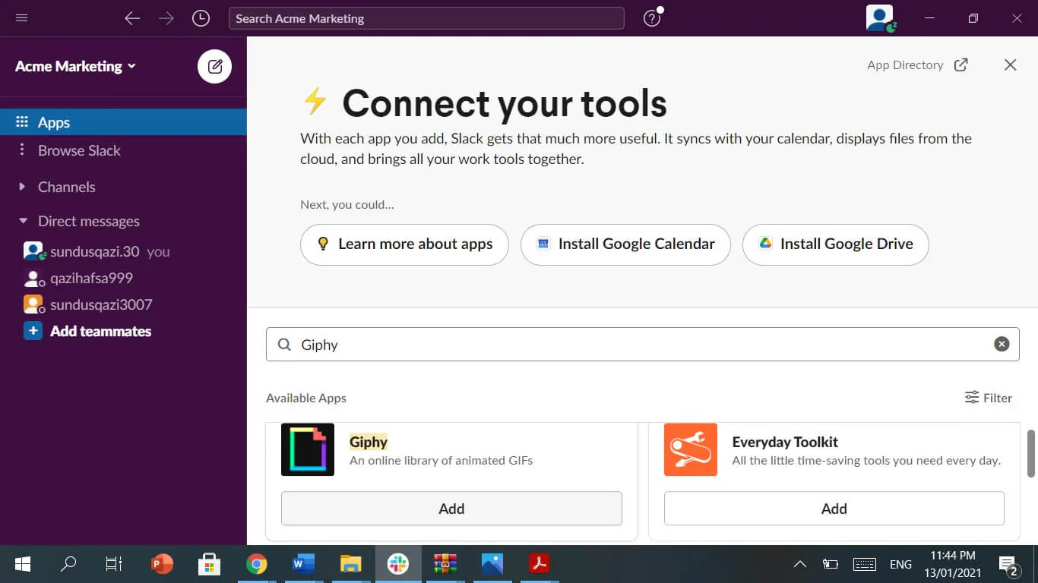Click the Available Apps heading
The image size is (1038, 583).
(x=306, y=398)
